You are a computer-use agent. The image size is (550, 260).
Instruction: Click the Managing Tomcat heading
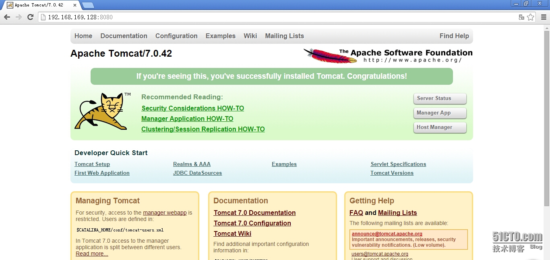click(x=108, y=201)
